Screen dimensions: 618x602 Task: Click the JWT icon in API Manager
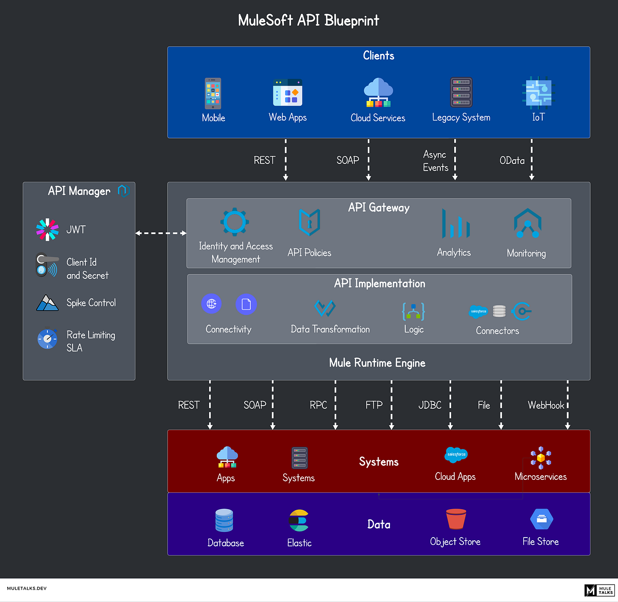(x=47, y=229)
